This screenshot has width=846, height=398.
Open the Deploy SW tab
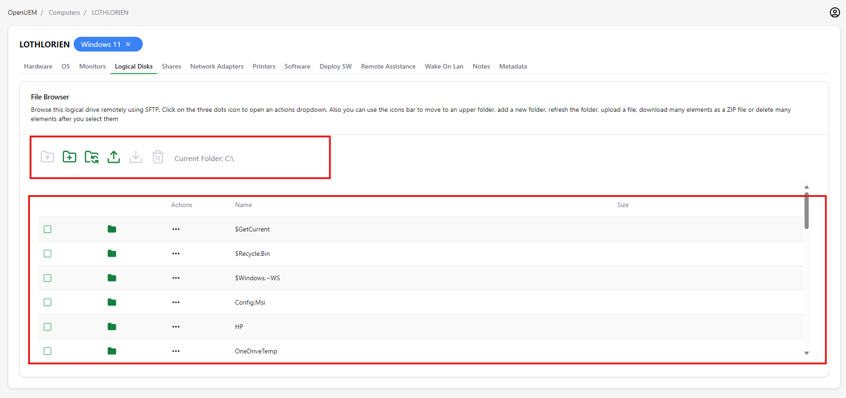(x=336, y=66)
